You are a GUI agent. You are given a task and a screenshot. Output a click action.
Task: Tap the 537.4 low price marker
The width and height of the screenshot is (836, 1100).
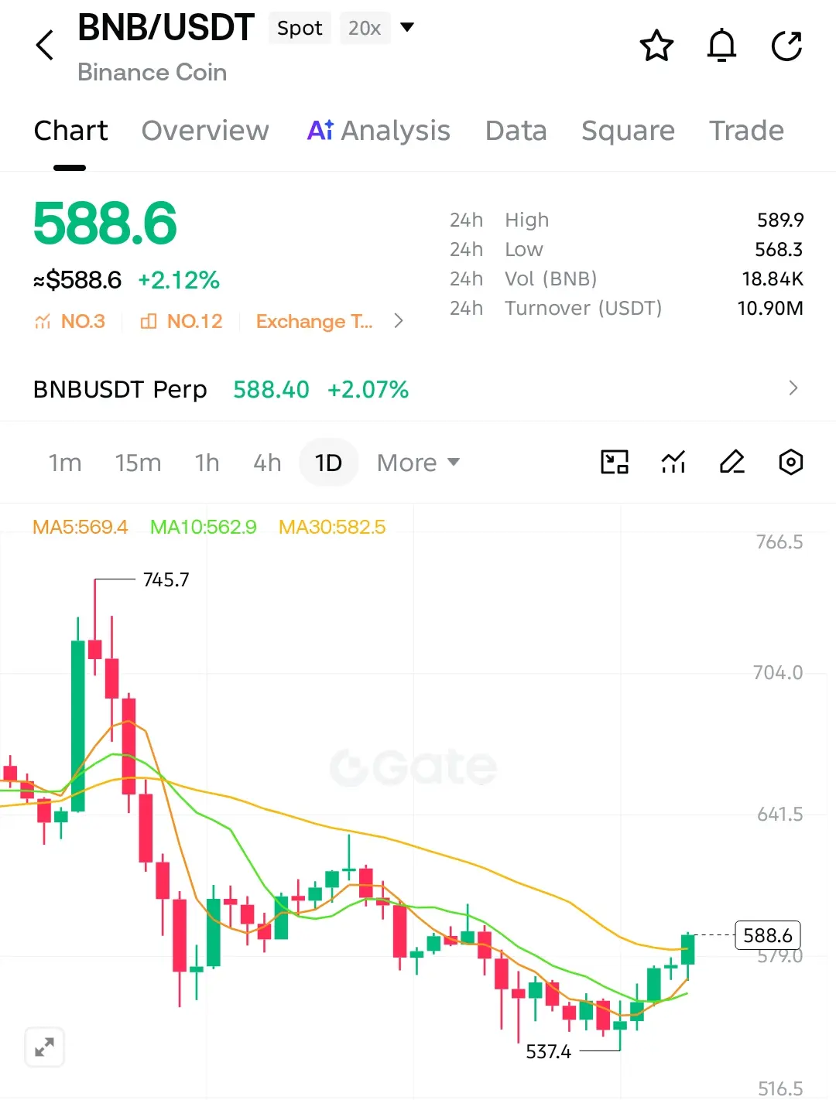(548, 1051)
